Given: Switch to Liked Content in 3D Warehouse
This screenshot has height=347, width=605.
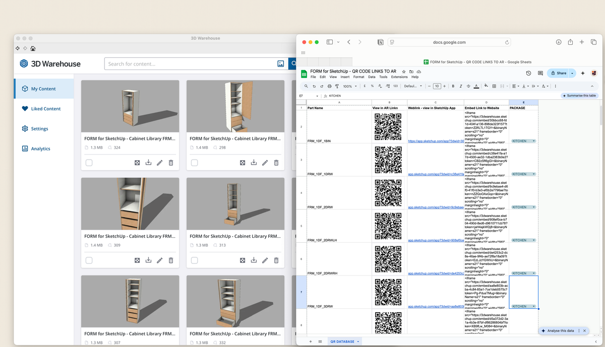Looking at the screenshot, I should point(44,108).
